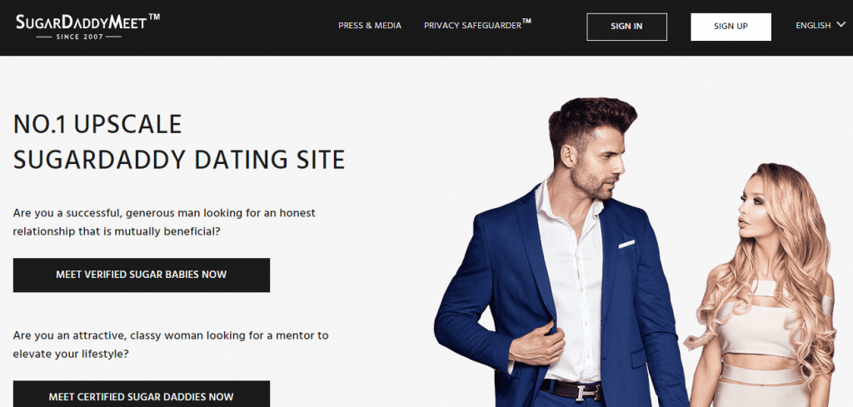Click the Sign In button
853x407 pixels.
[626, 27]
